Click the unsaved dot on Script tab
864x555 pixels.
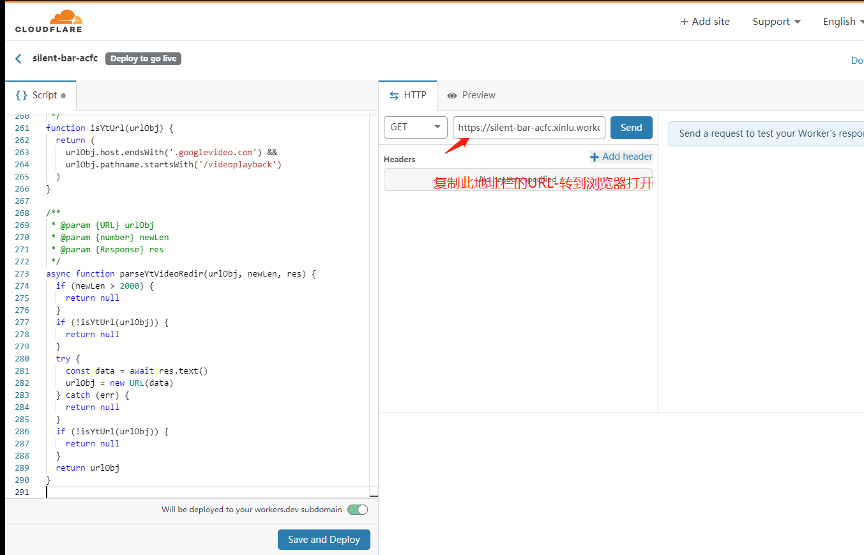(x=63, y=96)
